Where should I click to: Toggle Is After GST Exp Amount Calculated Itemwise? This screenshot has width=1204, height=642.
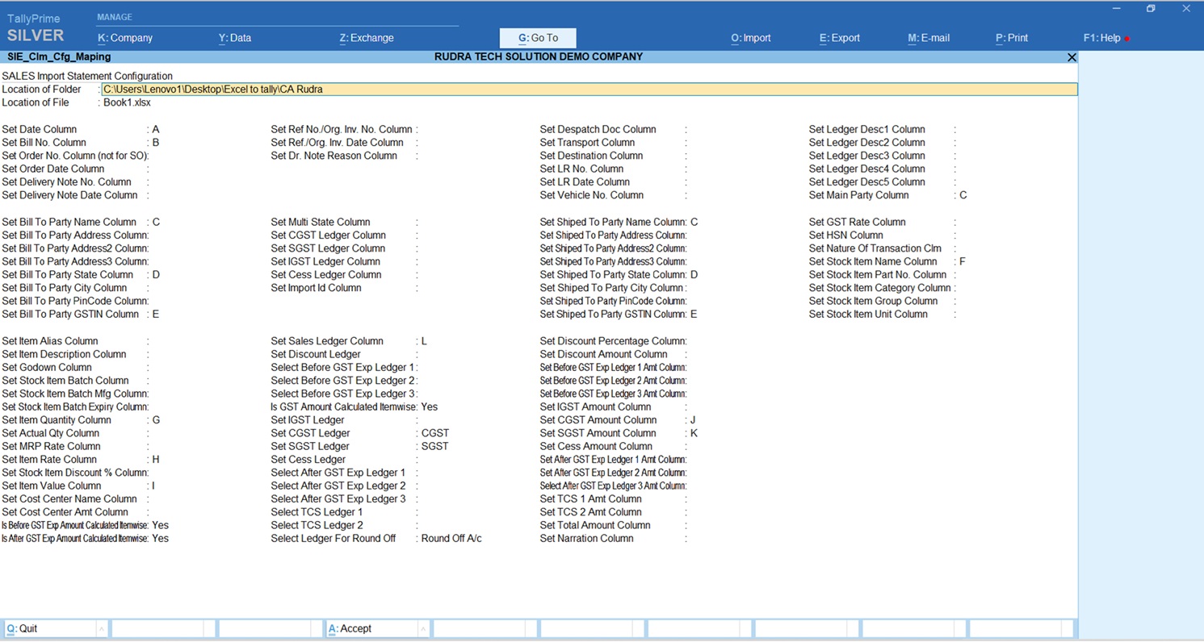pos(160,539)
